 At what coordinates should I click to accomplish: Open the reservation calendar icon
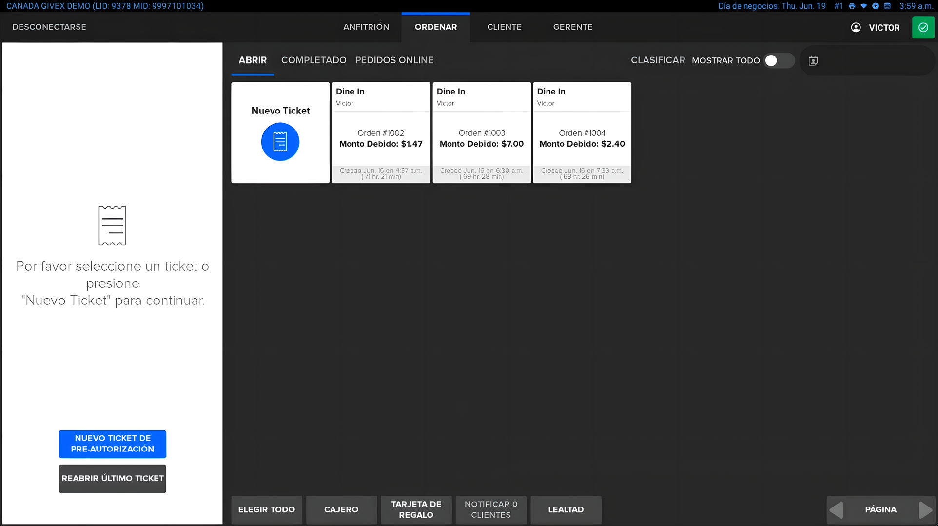[x=813, y=61]
